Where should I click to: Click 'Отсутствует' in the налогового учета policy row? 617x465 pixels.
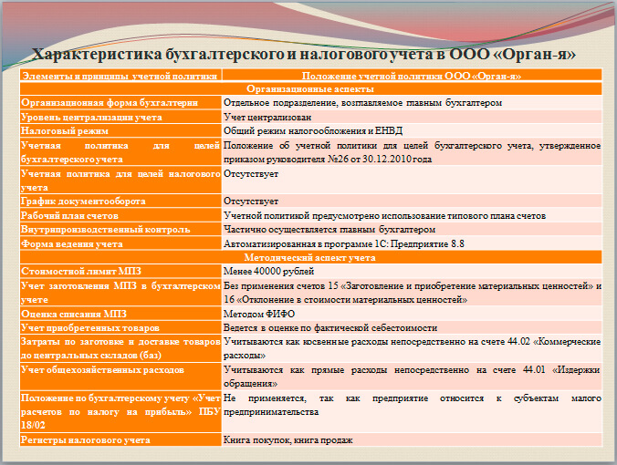(251, 174)
